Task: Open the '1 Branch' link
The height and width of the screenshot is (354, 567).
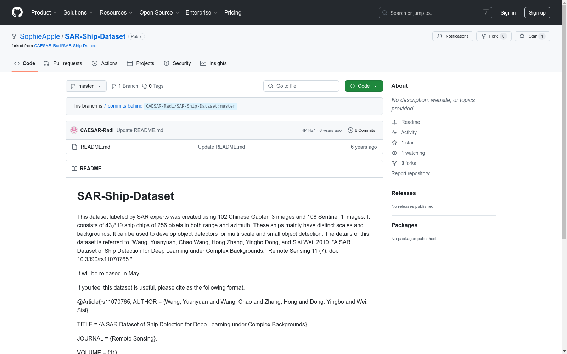Action: (x=125, y=86)
